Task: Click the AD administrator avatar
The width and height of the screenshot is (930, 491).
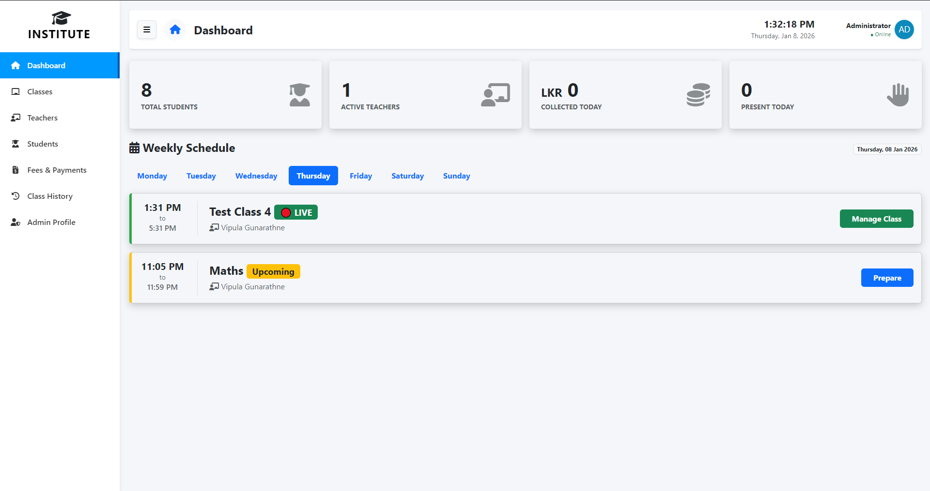Action: pos(904,30)
